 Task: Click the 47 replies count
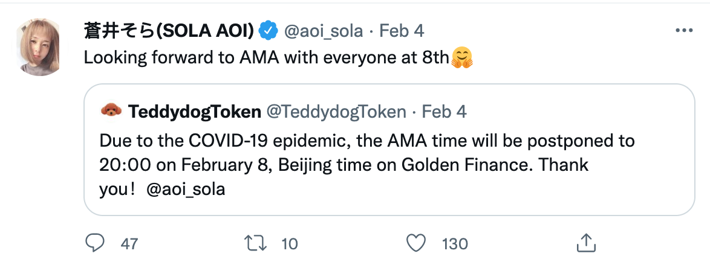pos(129,244)
